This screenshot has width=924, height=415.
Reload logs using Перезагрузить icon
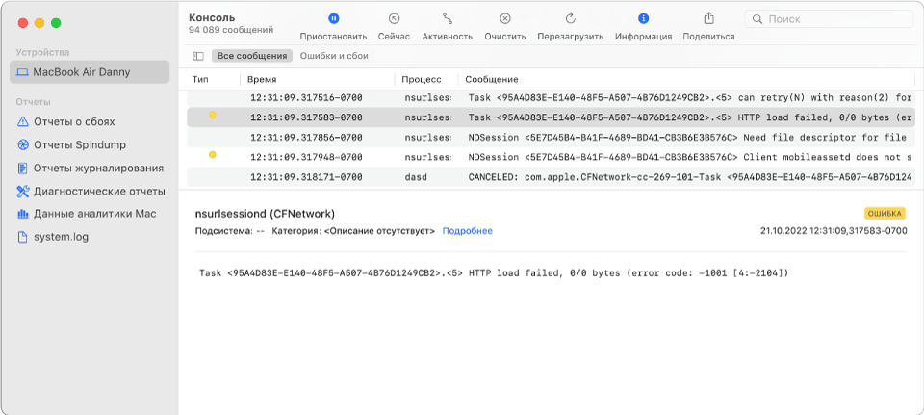coord(570,18)
